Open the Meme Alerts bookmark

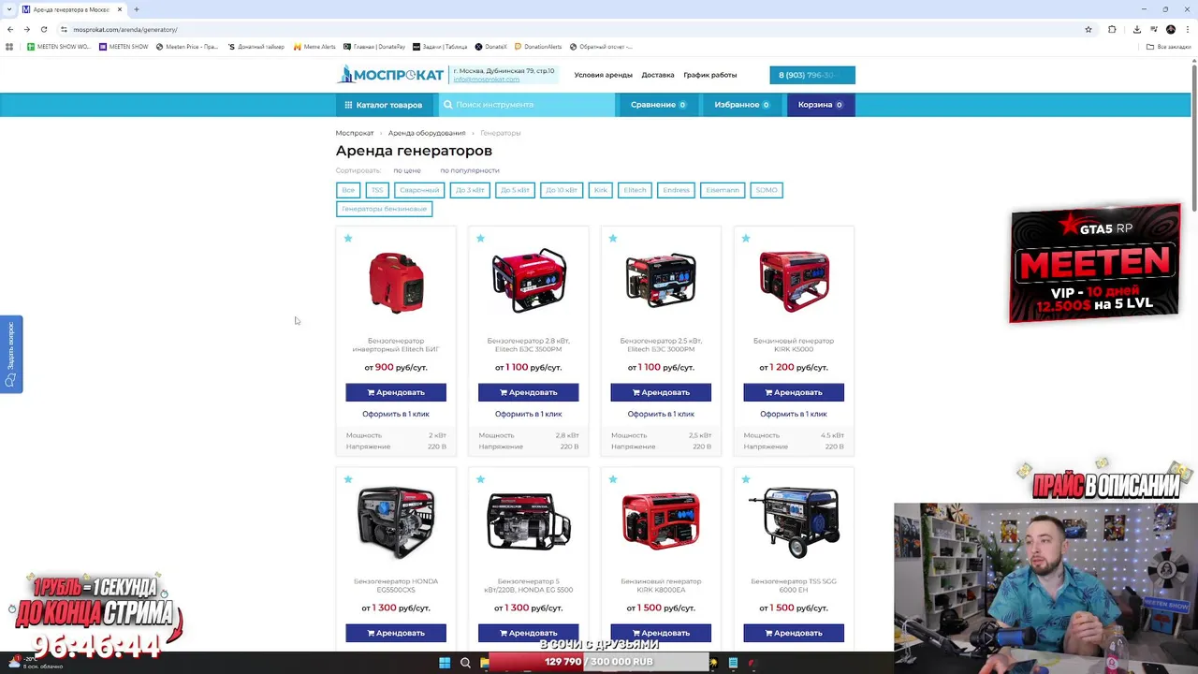(314, 47)
